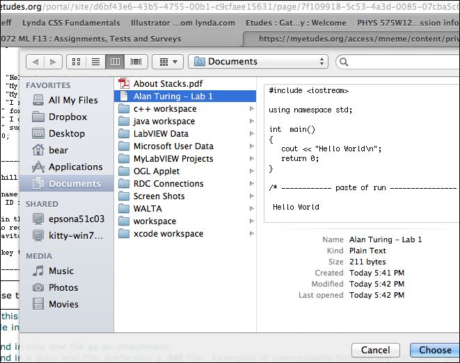This screenshot has width=460, height=363.
Task: Click the magnifying glass search icon
Action: tap(344, 62)
